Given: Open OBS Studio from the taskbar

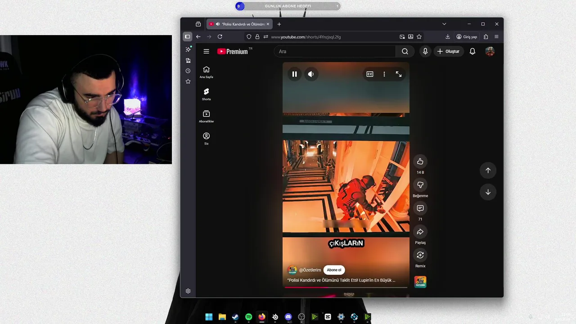Looking at the screenshot, I should coord(301,317).
